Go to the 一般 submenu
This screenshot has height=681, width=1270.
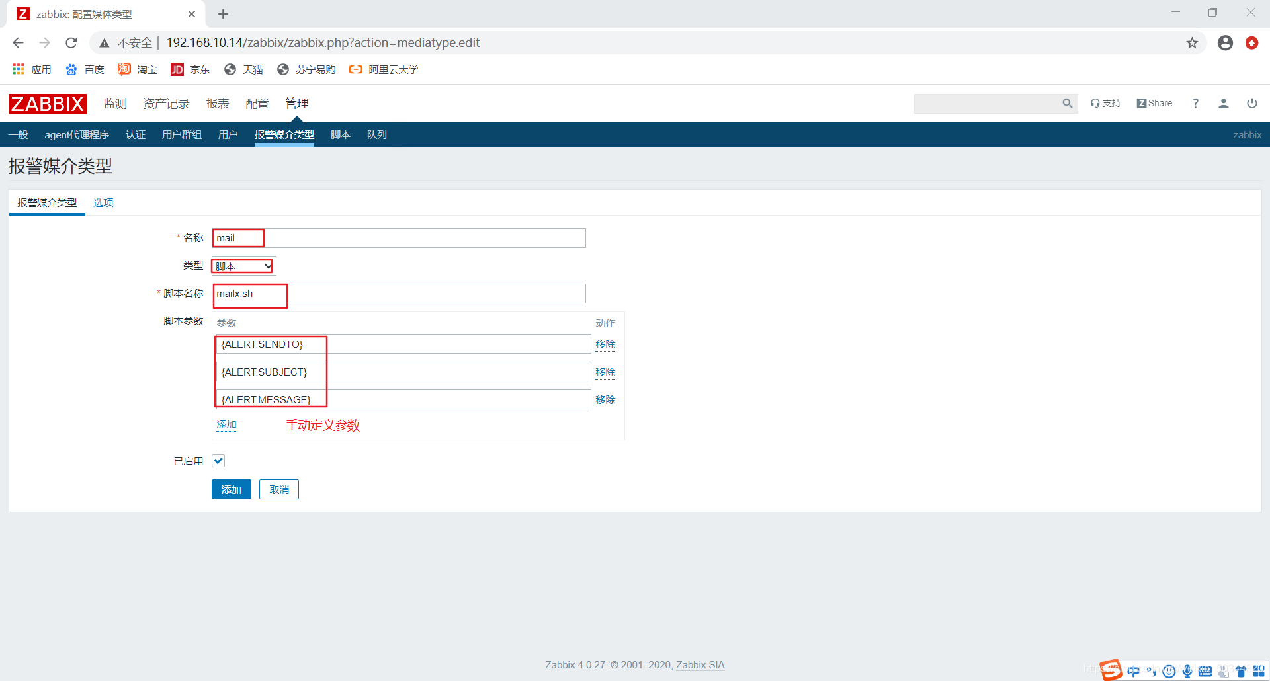click(x=19, y=135)
